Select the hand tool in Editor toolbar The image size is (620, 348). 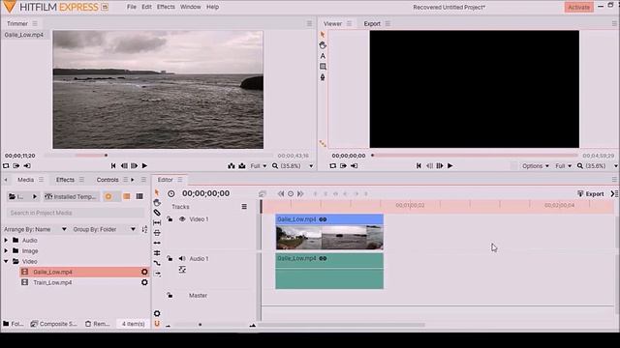pos(157,202)
